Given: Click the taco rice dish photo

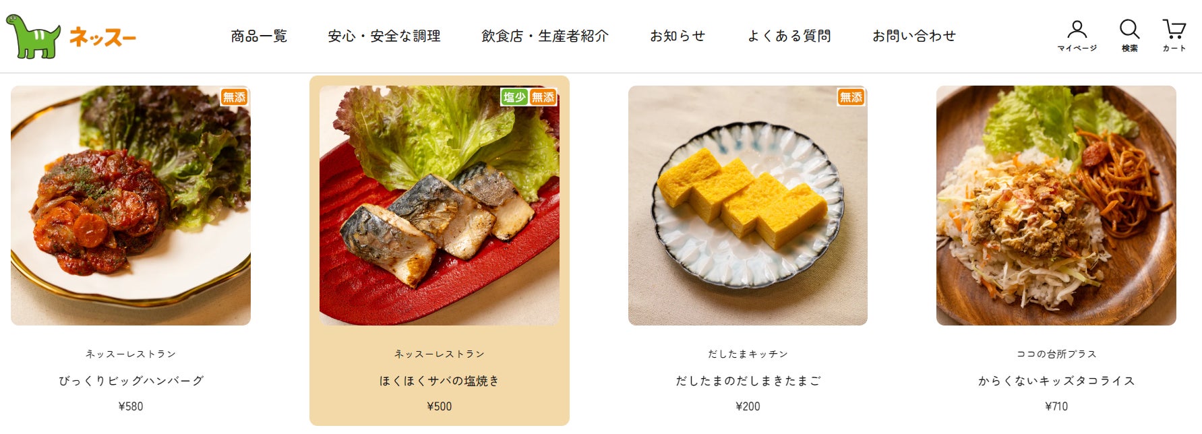Looking at the screenshot, I should [1056, 206].
